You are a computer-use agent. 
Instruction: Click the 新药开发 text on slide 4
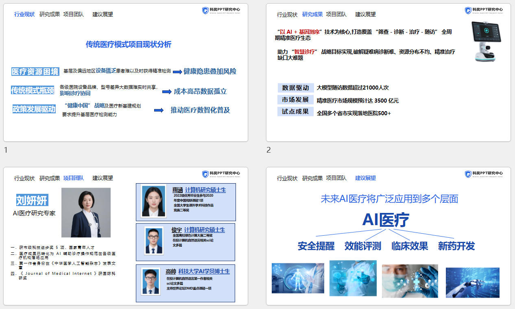[456, 246]
